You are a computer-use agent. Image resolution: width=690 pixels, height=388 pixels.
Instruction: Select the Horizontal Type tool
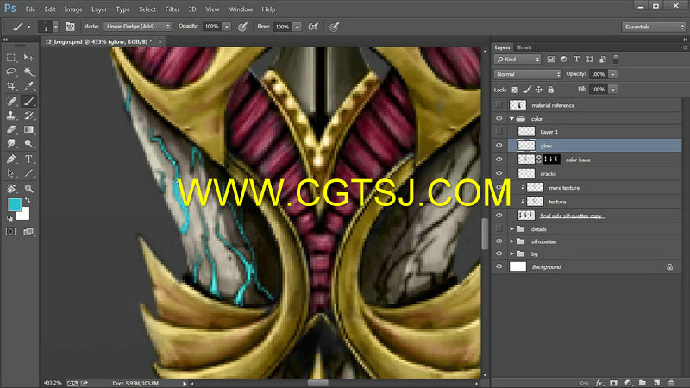coord(28,160)
